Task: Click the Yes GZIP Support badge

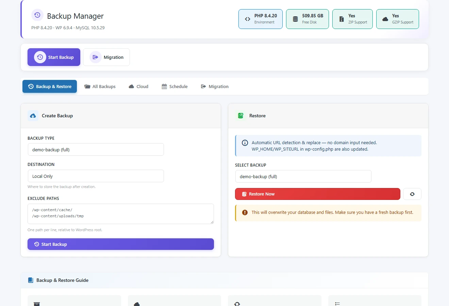Action: pos(398,19)
